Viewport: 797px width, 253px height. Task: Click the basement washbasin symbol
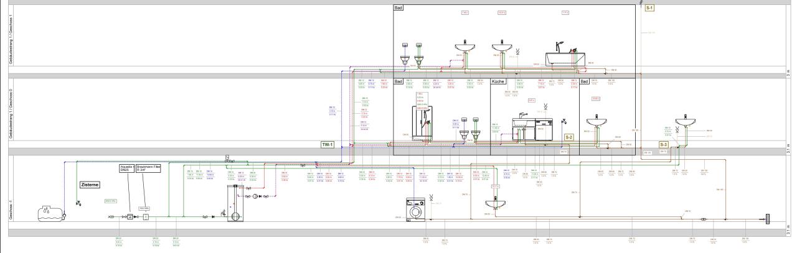496,201
